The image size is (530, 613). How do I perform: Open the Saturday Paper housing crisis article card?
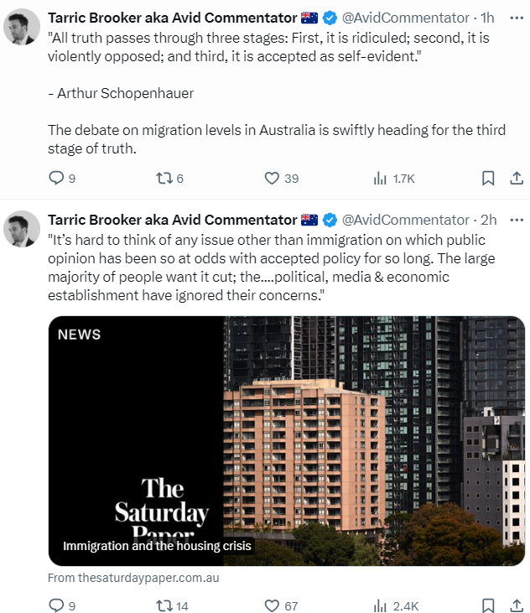tap(286, 440)
